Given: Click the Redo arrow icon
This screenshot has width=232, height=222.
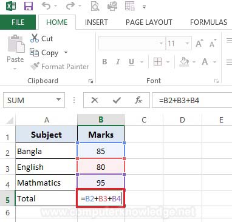Looking at the screenshot, I should [x=70, y=6].
